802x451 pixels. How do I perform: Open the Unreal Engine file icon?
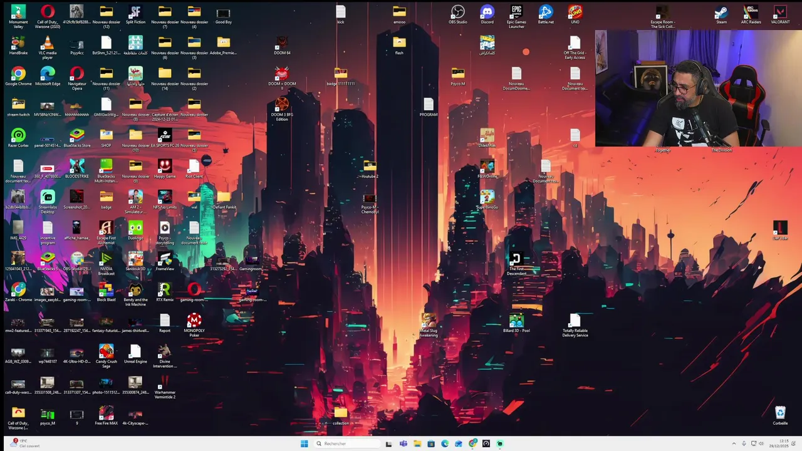[x=135, y=353]
